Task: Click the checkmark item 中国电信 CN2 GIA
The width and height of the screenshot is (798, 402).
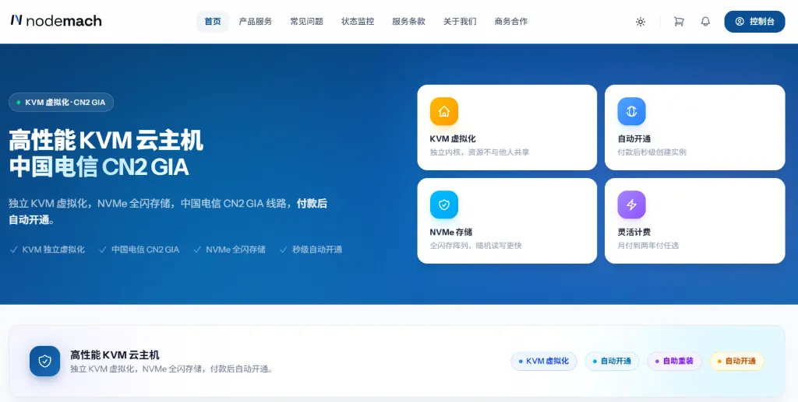Action: point(139,250)
